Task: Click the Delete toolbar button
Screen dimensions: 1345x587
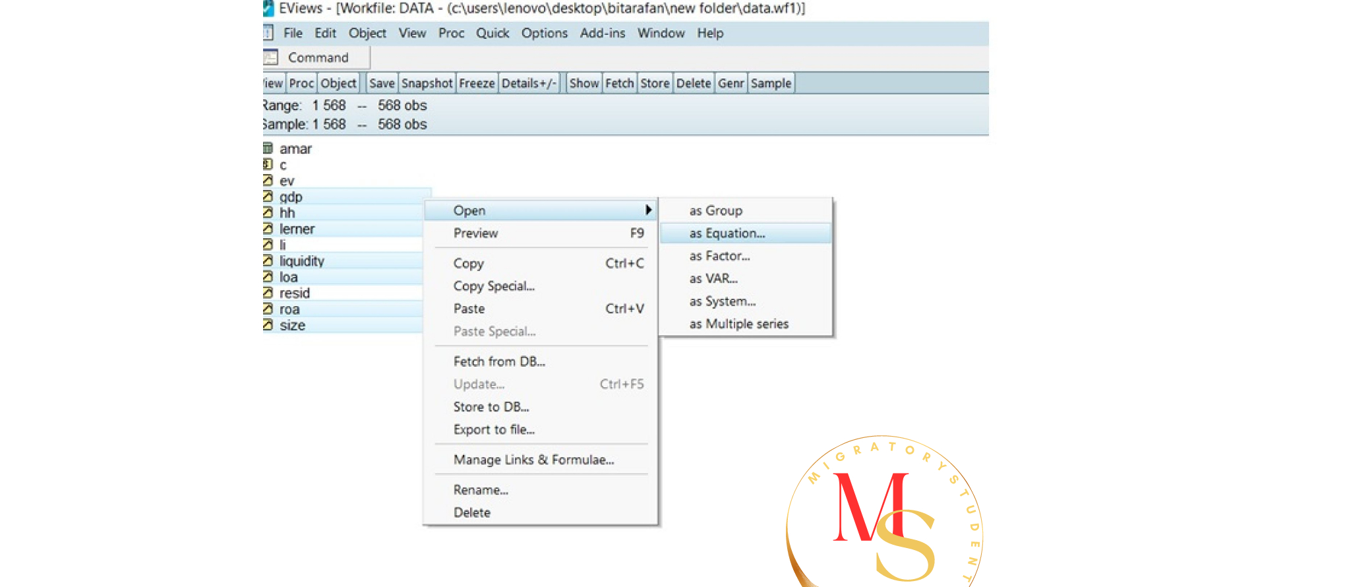Action: (694, 83)
